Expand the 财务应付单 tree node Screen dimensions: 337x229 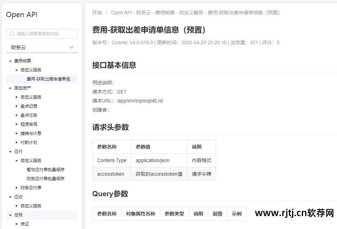(17, 188)
